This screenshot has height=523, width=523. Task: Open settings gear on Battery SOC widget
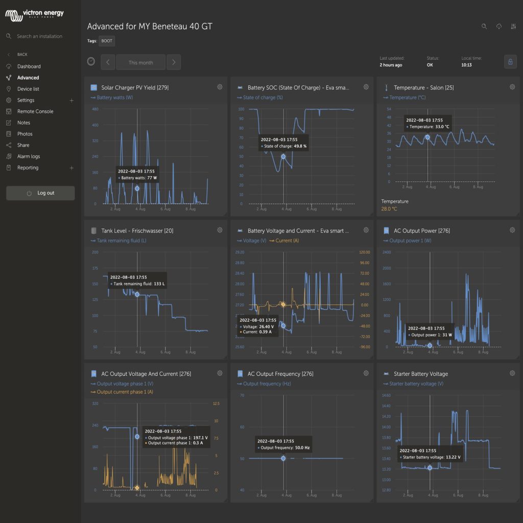(366, 87)
